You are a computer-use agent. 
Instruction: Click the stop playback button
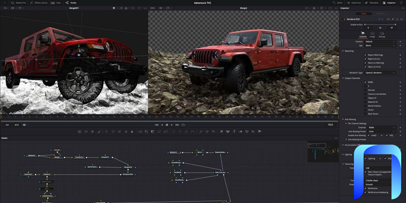coord(167,125)
